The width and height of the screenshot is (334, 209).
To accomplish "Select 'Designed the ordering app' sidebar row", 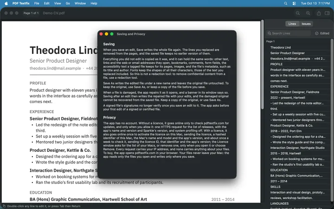I will 298,137.
